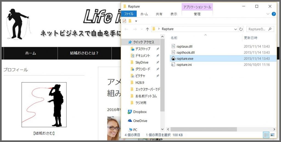This screenshot has height=142, width=281.
Task: Switch to the 表示 ribbon tab
Action: (173, 14)
